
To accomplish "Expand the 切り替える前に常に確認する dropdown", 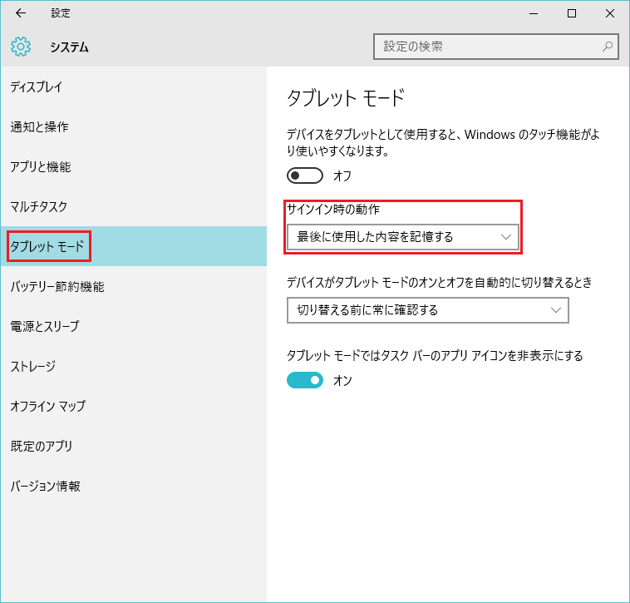I will (427, 310).
